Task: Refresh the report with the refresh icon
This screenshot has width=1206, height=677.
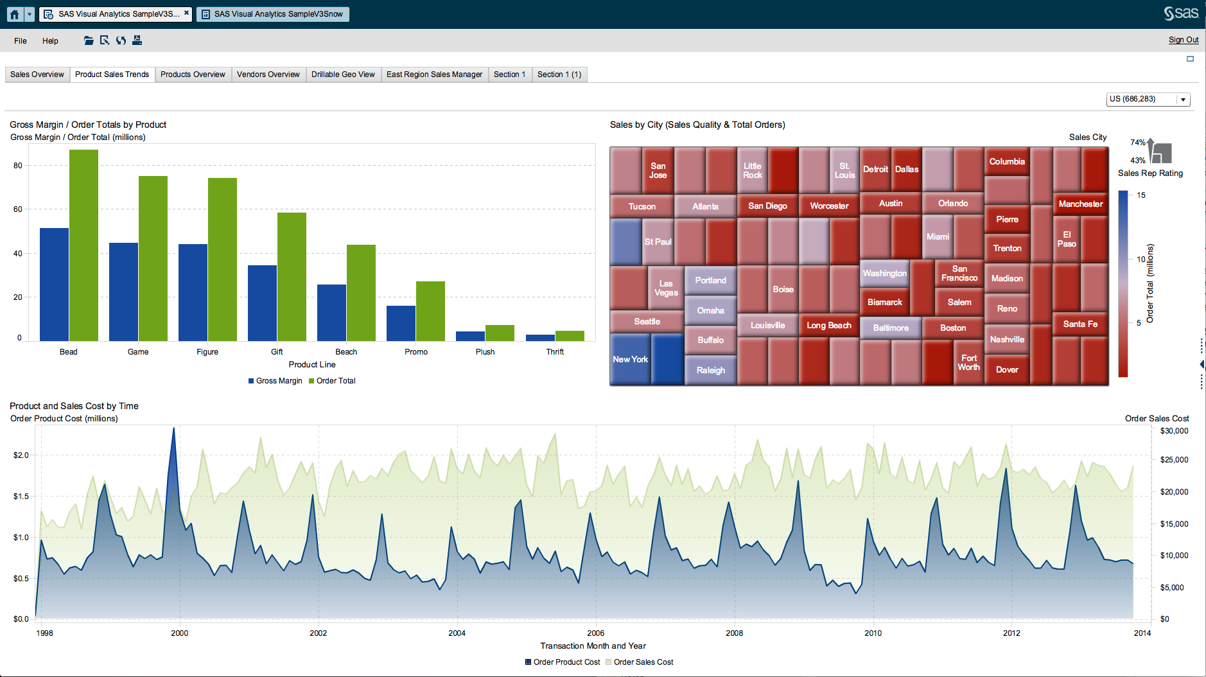Action: [x=121, y=40]
